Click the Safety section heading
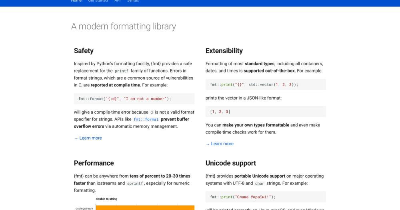This screenshot has height=210, width=400. coord(84,51)
